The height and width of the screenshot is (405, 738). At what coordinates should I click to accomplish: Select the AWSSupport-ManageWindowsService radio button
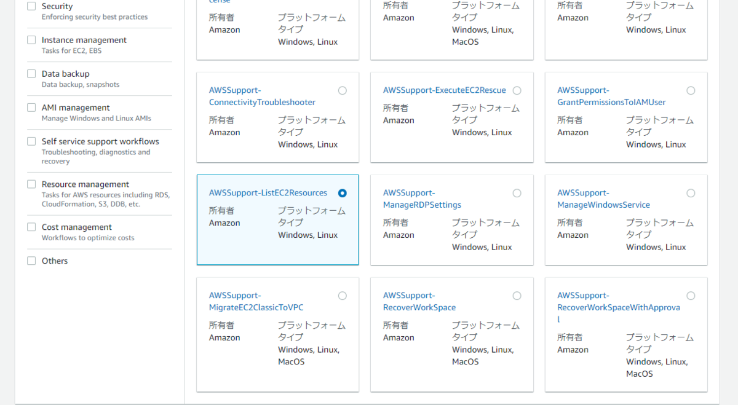click(x=691, y=192)
